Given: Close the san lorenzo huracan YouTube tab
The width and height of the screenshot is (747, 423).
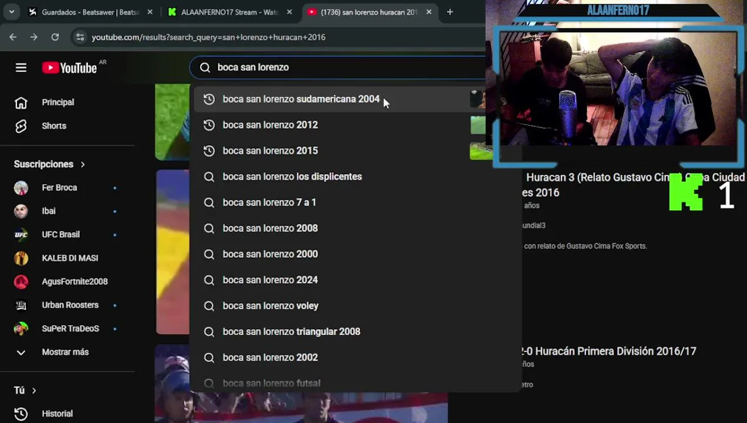Looking at the screenshot, I should coord(429,12).
